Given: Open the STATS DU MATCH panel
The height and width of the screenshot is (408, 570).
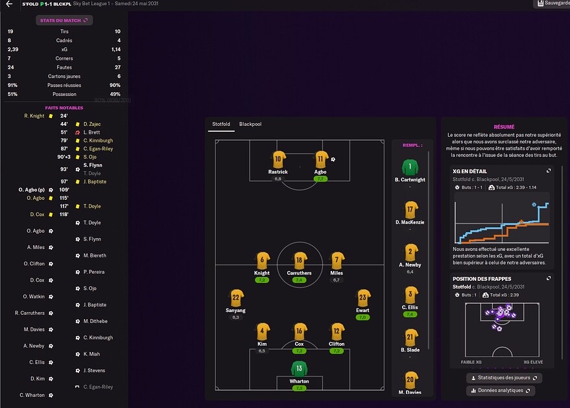Looking at the screenshot, I should [64, 20].
